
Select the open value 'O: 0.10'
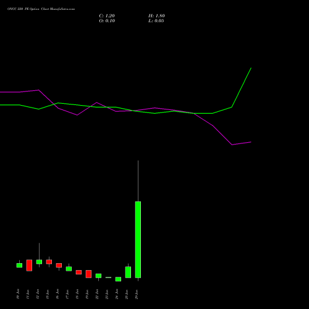107,21
